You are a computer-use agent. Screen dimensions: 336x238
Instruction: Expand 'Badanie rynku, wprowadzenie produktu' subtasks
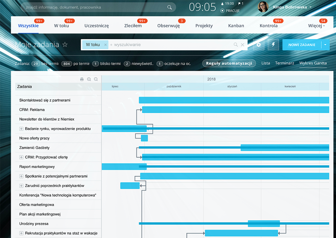click(21, 129)
